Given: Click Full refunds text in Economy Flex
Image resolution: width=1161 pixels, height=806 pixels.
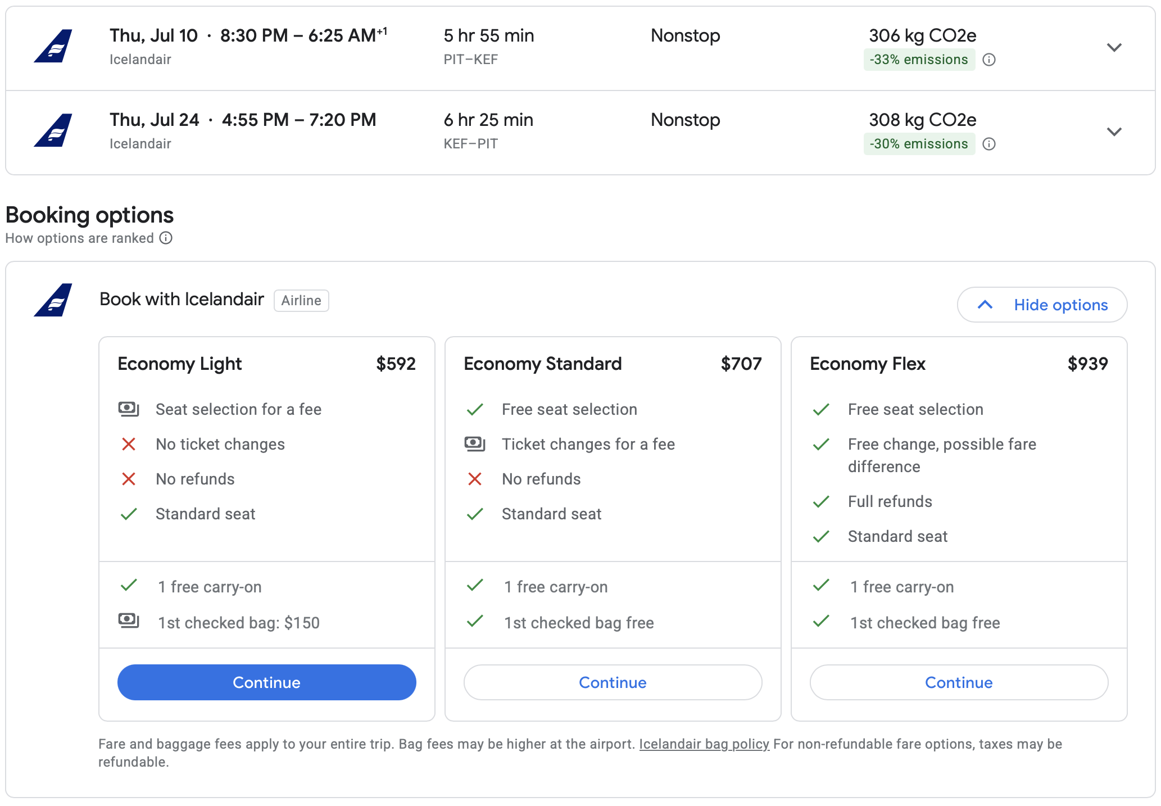Looking at the screenshot, I should click(890, 501).
